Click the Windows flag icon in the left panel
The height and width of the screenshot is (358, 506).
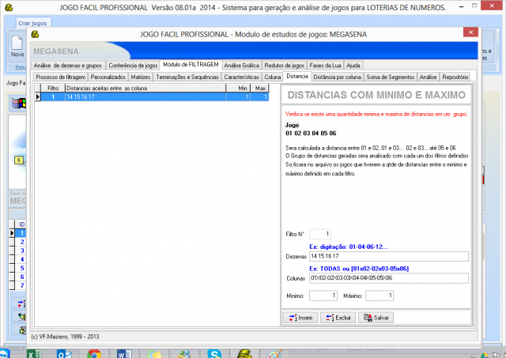pyautogui.click(x=17, y=104)
